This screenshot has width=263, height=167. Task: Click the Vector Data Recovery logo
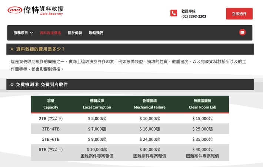[x=36, y=10]
